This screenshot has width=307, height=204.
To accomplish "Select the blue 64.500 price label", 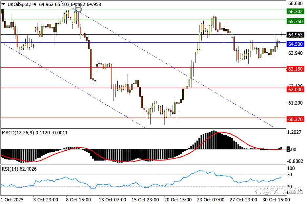I will pos(296,44).
